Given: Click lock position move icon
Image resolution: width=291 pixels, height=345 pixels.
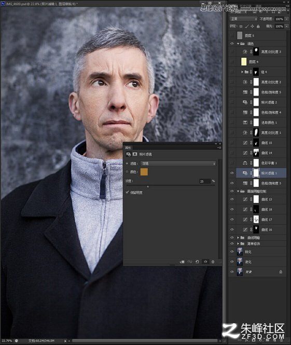Looking at the screenshot, I should click(x=252, y=26).
